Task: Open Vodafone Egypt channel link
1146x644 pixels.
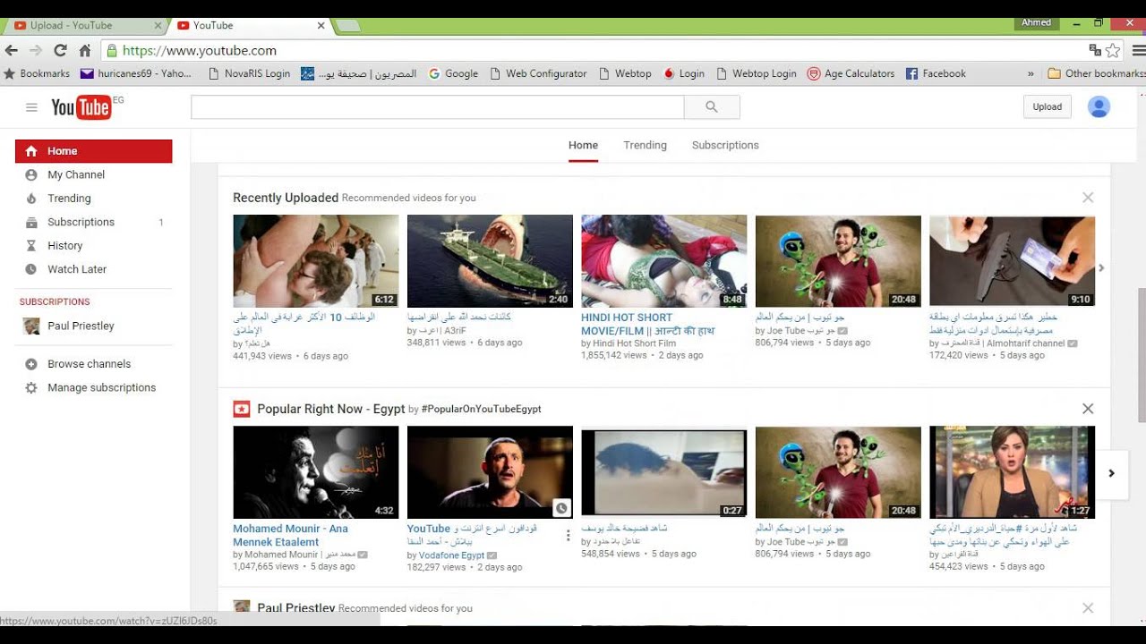Action: tap(453, 555)
